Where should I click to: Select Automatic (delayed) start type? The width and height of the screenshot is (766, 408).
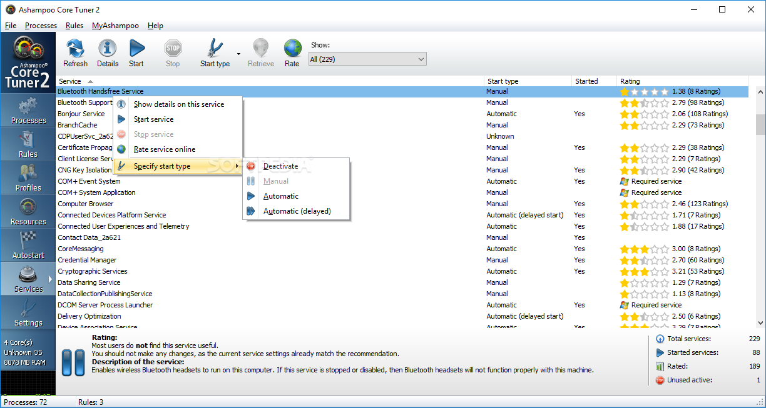[296, 211]
